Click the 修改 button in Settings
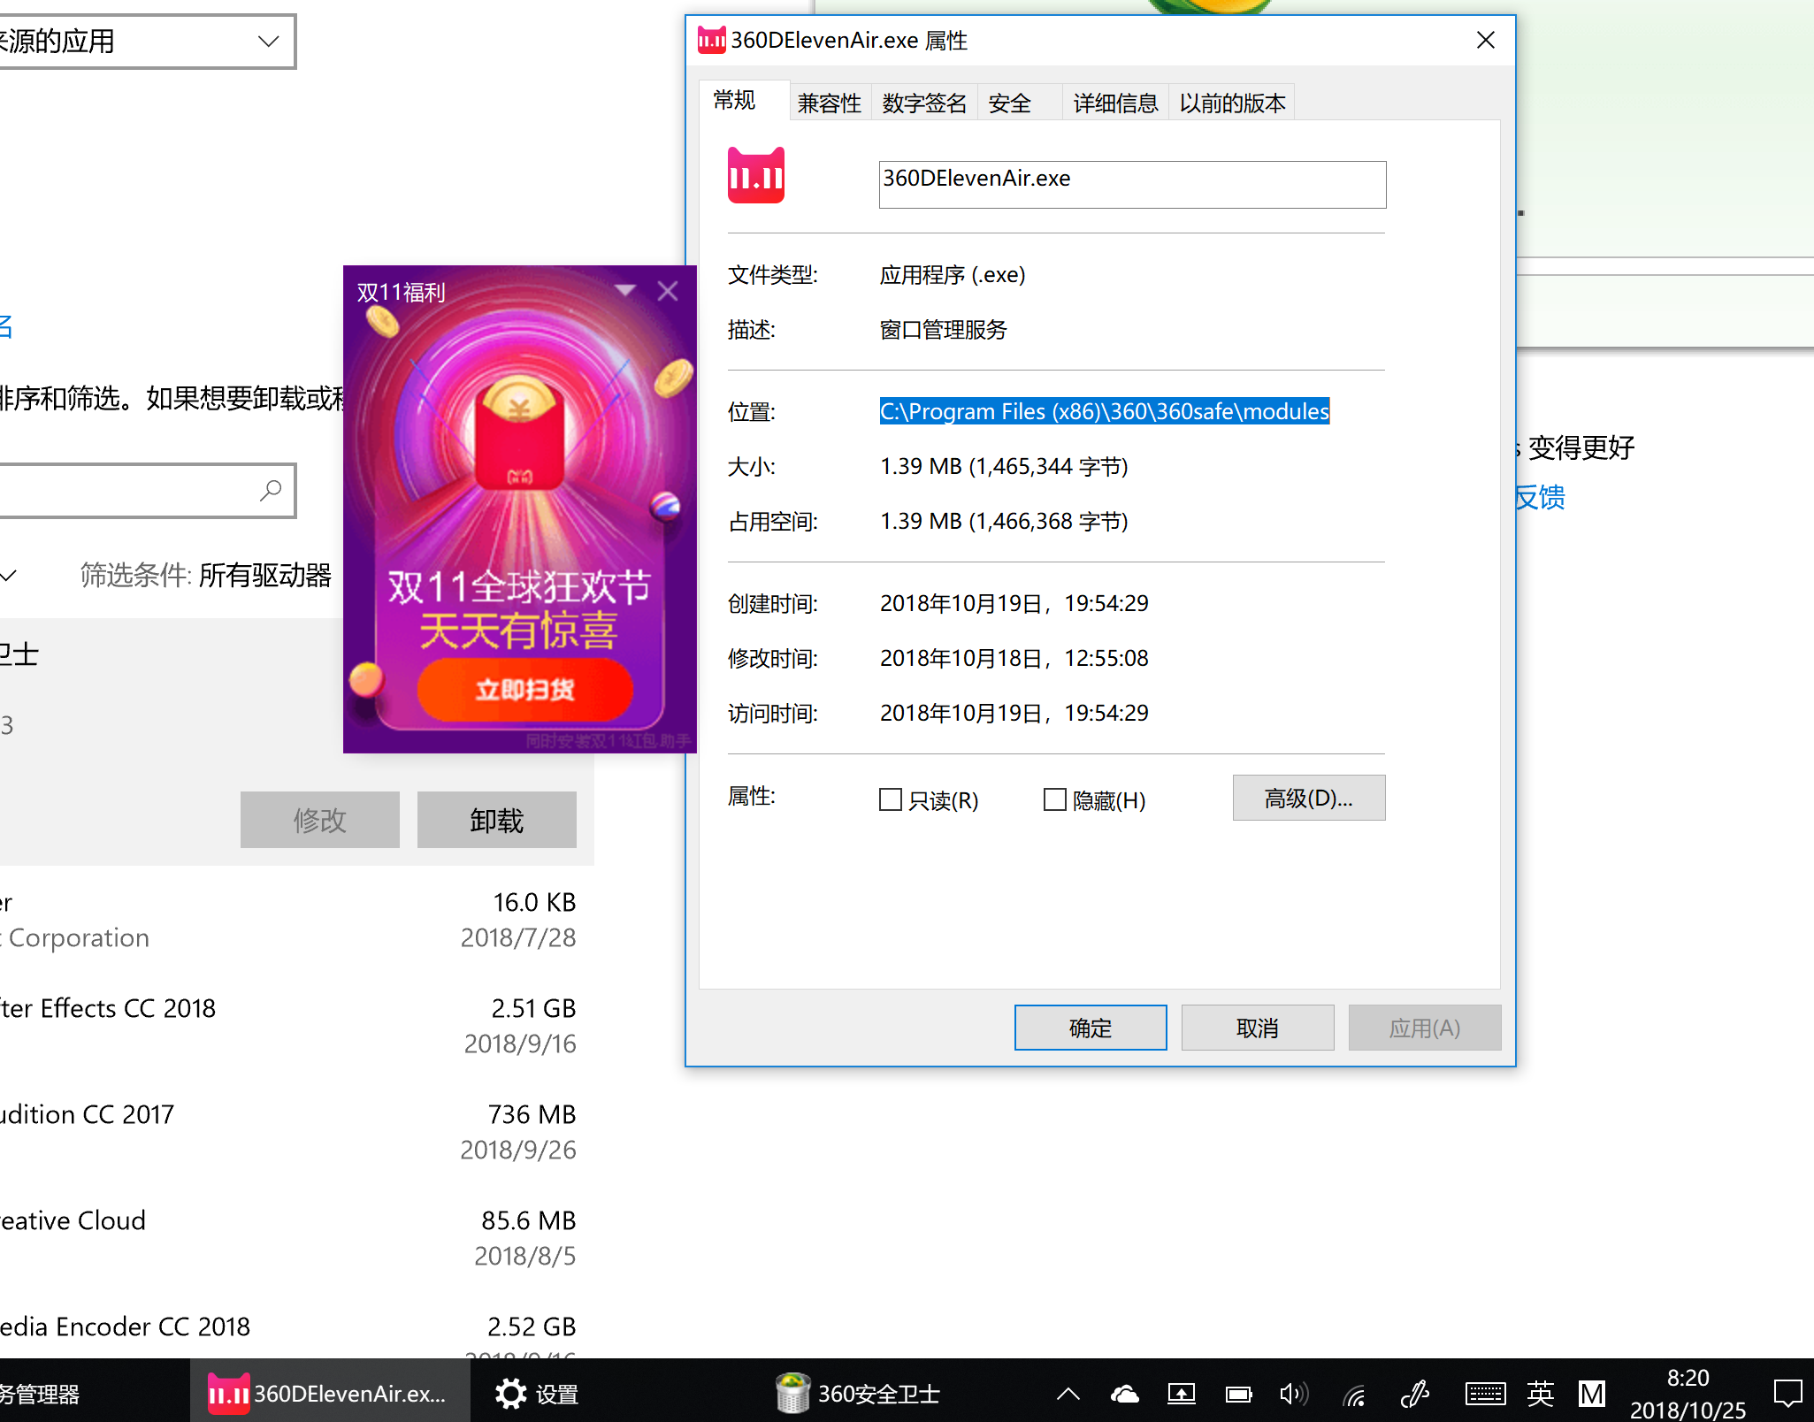This screenshot has height=1422, width=1814. [320, 820]
